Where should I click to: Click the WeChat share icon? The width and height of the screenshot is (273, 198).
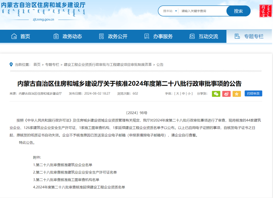click(x=216, y=94)
